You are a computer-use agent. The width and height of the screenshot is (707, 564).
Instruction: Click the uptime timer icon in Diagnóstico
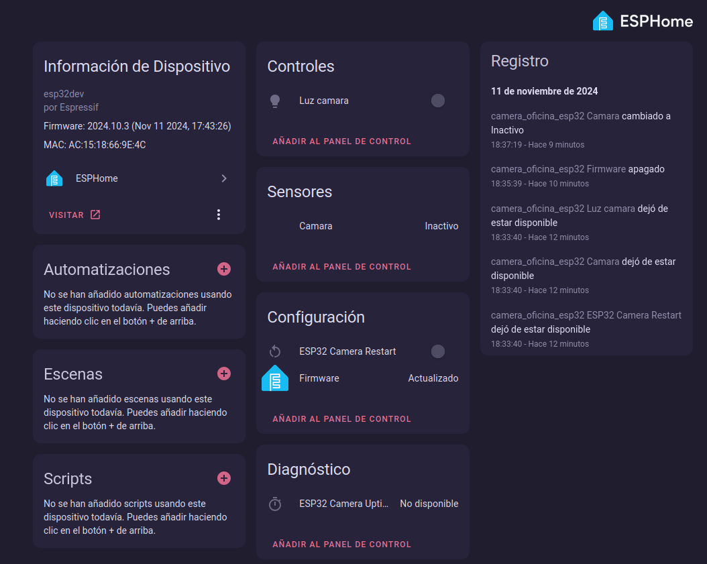click(x=274, y=504)
